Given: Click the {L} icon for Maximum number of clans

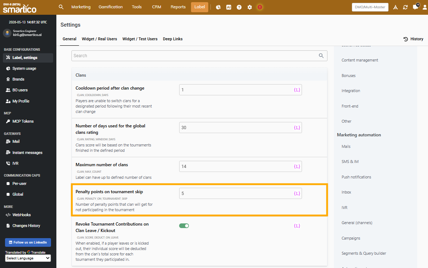Looking at the screenshot, I should [297, 166].
